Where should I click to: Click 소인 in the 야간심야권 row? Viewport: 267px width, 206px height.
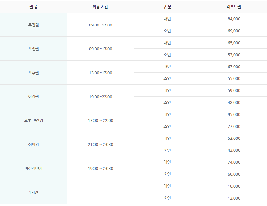(x=167, y=174)
